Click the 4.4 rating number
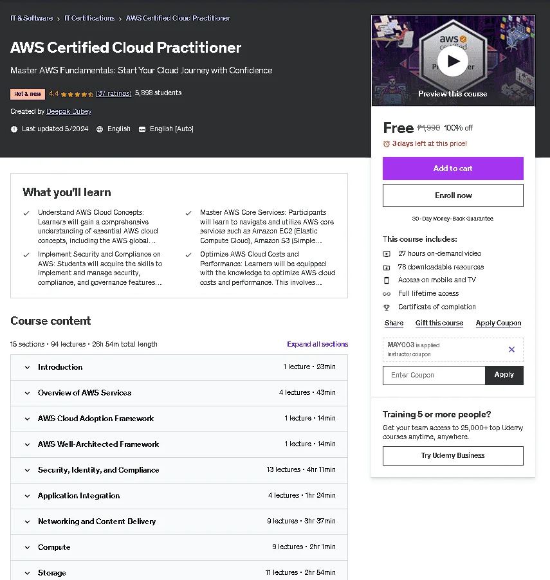Image resolution: width=550 pixels, height=580 pixels. point(53,93)
